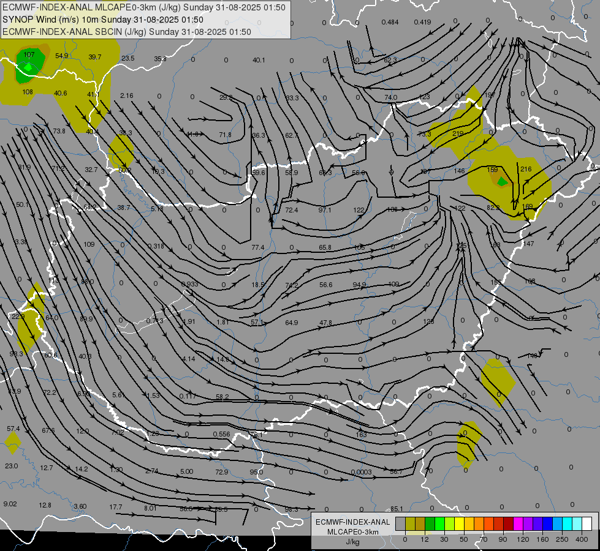
Task: Select the map value 94.9
Action: point(359,285)
